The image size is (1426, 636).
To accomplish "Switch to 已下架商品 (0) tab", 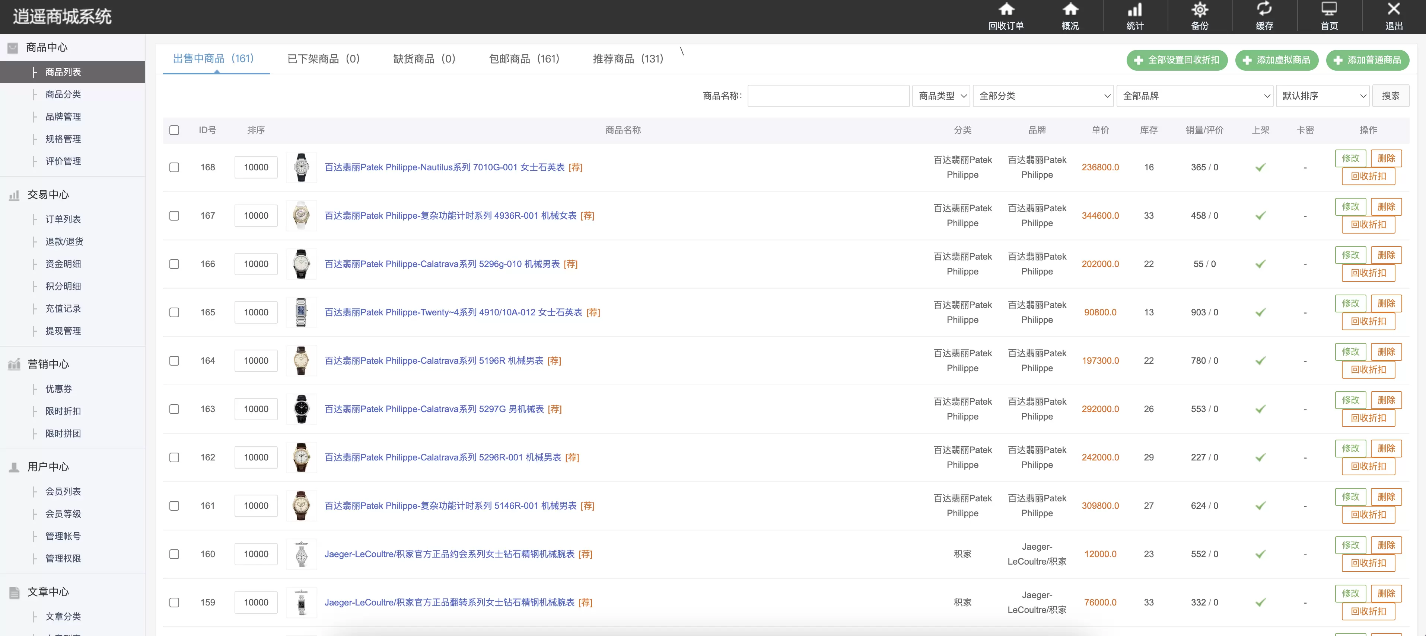I will pos(323,59).
